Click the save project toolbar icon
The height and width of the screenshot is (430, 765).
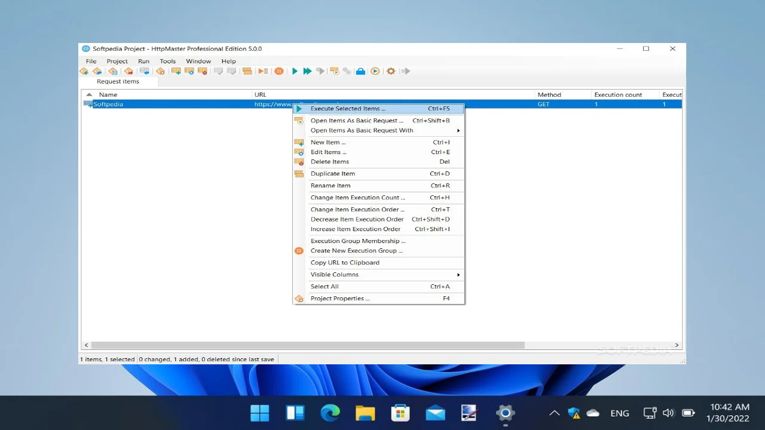click(112, 71)
